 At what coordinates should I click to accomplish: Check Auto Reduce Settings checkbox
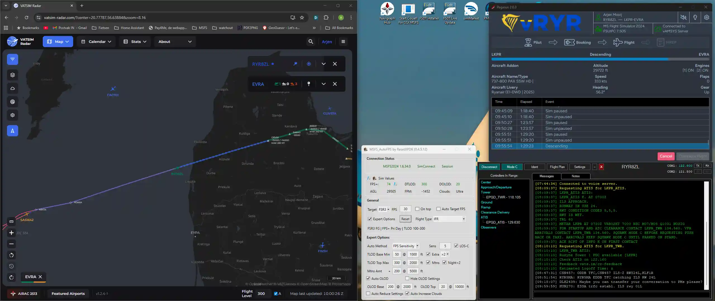pyautogui.click(x=368, y=293)
